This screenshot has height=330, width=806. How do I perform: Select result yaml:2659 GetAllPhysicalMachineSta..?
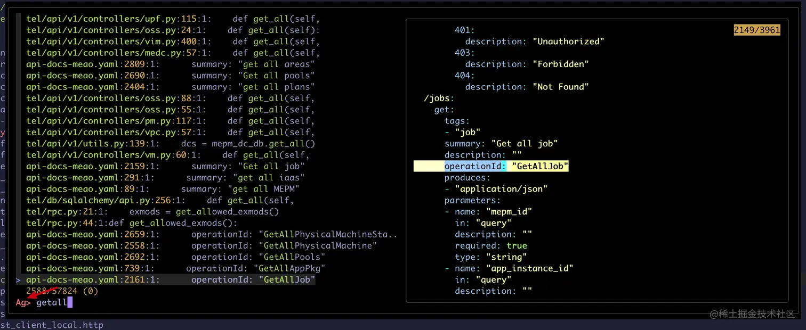click(x=212, y=234)
